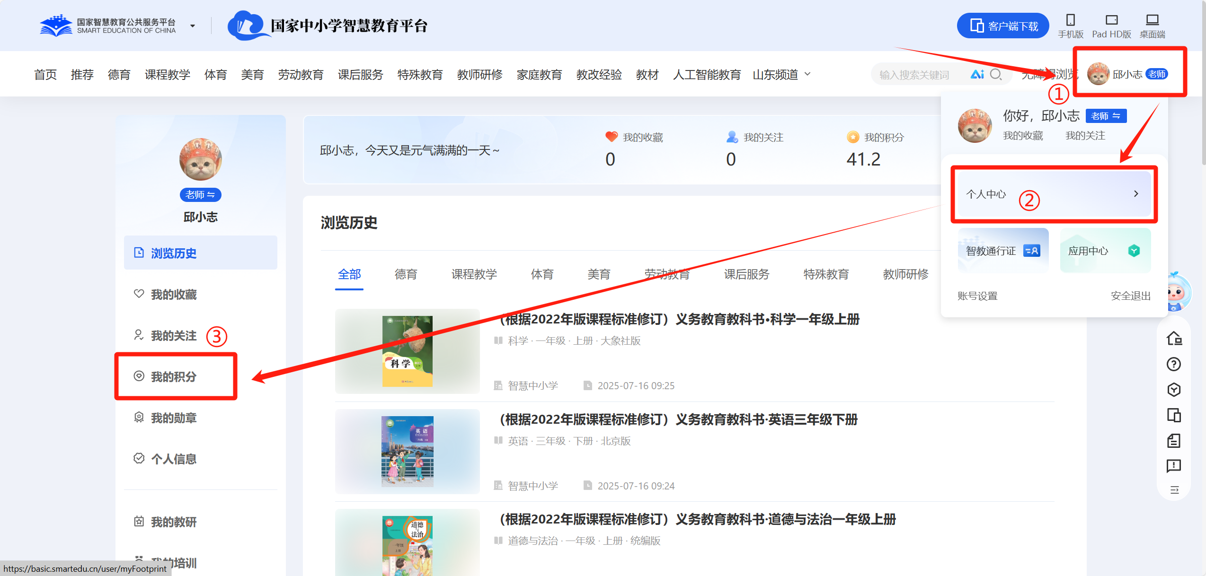The width and height of the screenshot is (1206, 576).
Task: Switch to the moral education history tab
Action: click(406, 274)
